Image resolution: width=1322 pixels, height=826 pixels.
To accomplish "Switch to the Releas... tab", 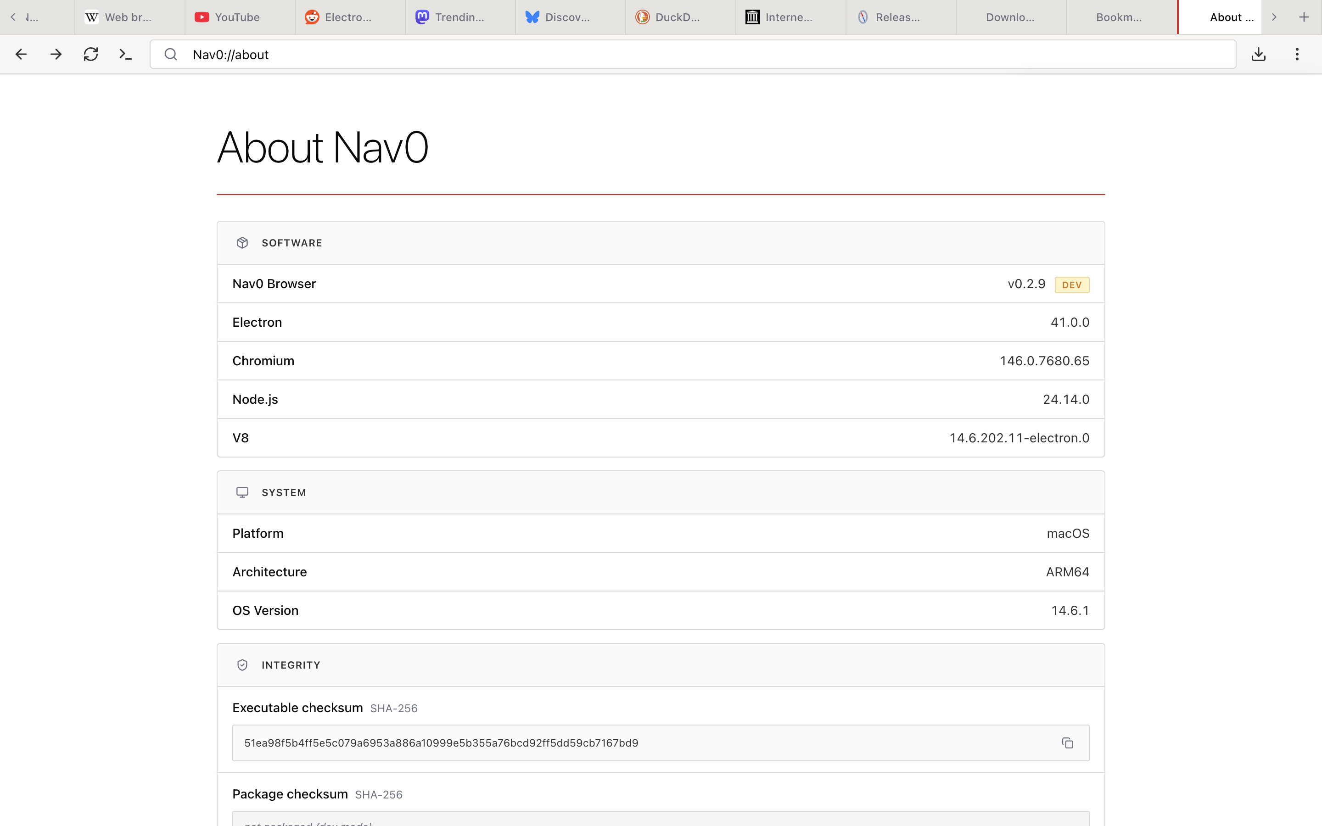I will click(902, 17).
